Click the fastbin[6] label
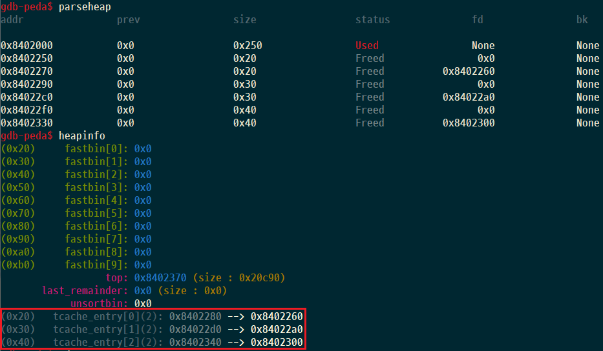Image resolution: width=603 pixels, height=351 pixels. point(96,226)
